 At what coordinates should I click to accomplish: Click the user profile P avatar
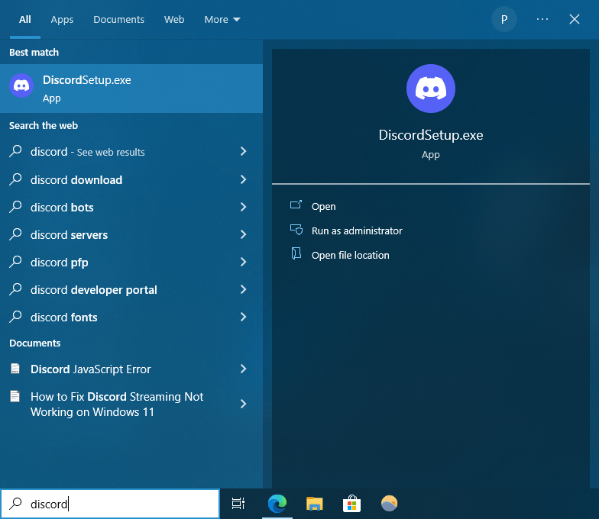(503, 19)
